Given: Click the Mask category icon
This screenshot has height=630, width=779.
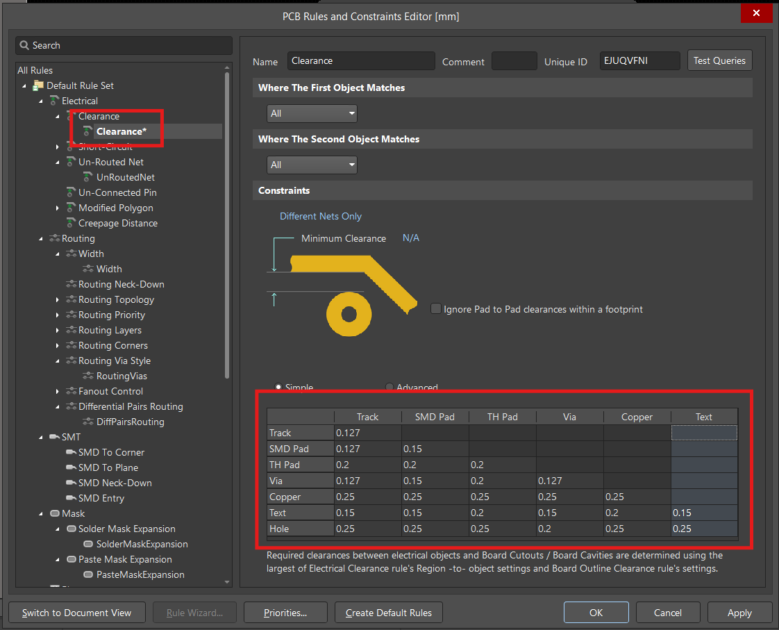Looking at the screenshot, I should pos(55,514).
